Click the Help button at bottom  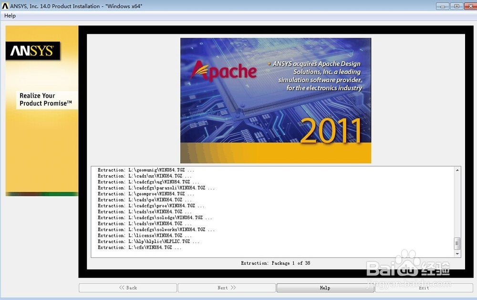[325, 288]
